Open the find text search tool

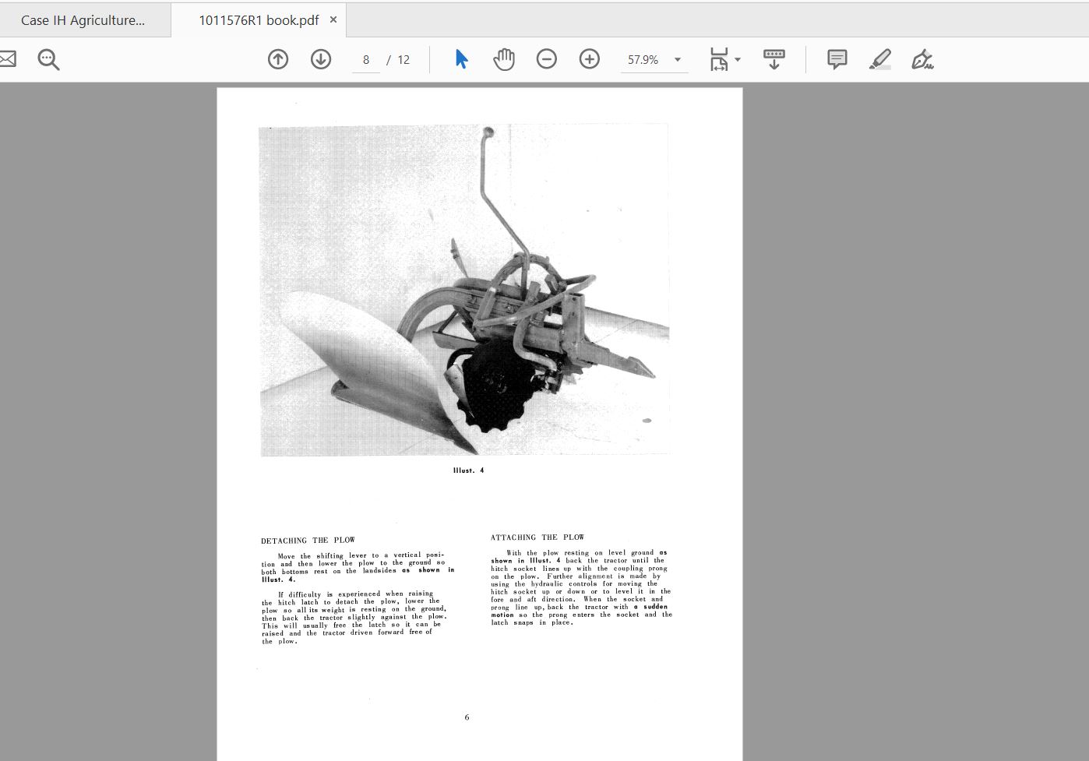48,59
